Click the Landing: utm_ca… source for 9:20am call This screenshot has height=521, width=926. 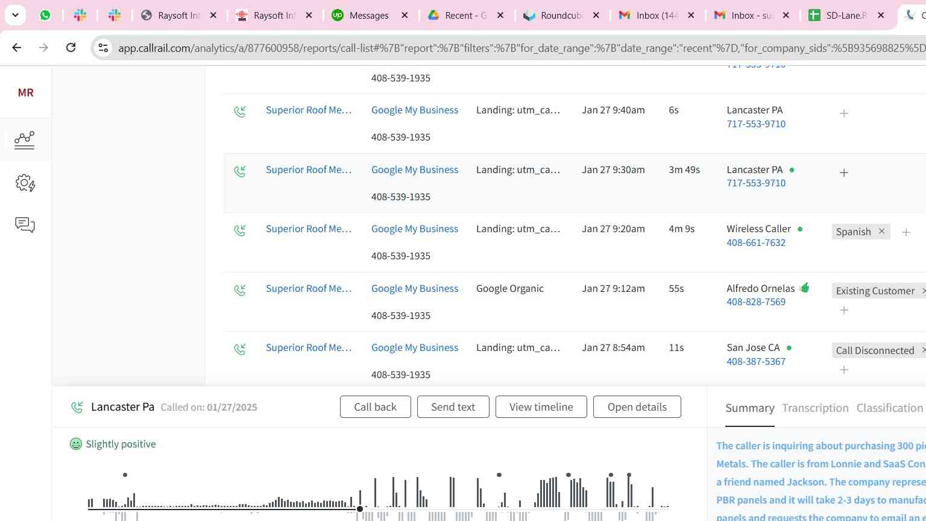pyautogui.click(x=518, y=229)
